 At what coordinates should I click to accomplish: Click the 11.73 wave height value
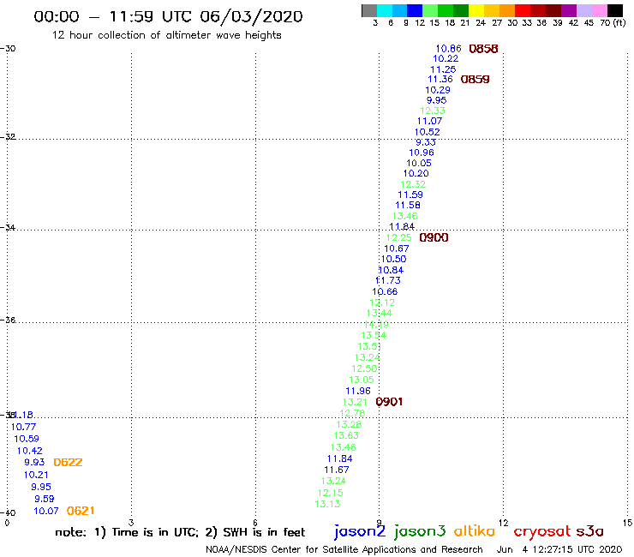point(388,280)
